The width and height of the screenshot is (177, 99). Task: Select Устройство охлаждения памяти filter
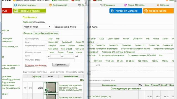click(x=136, y=49)
